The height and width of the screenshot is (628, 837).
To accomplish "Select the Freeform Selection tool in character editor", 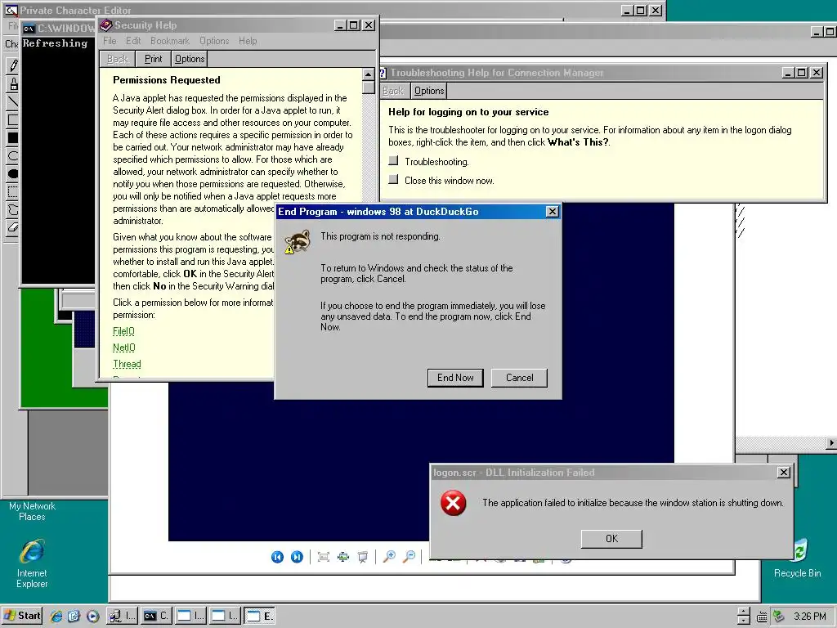I will [13, 209].
